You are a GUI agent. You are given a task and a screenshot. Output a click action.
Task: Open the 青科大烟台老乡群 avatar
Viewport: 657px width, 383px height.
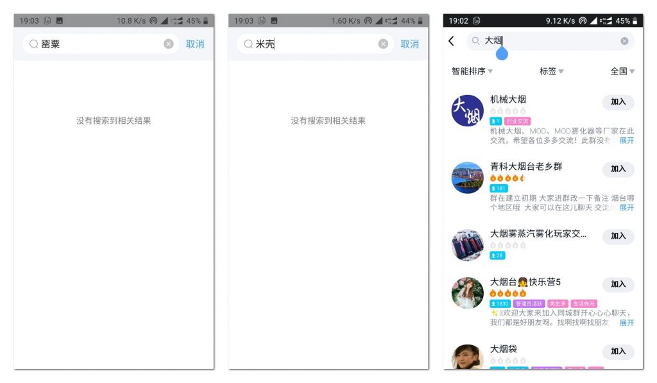[467, 178]
